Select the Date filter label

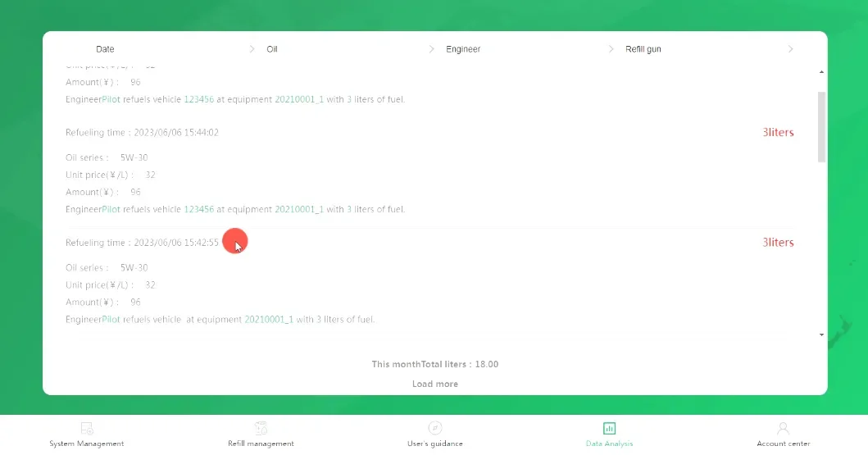click(x=105, y=49)
